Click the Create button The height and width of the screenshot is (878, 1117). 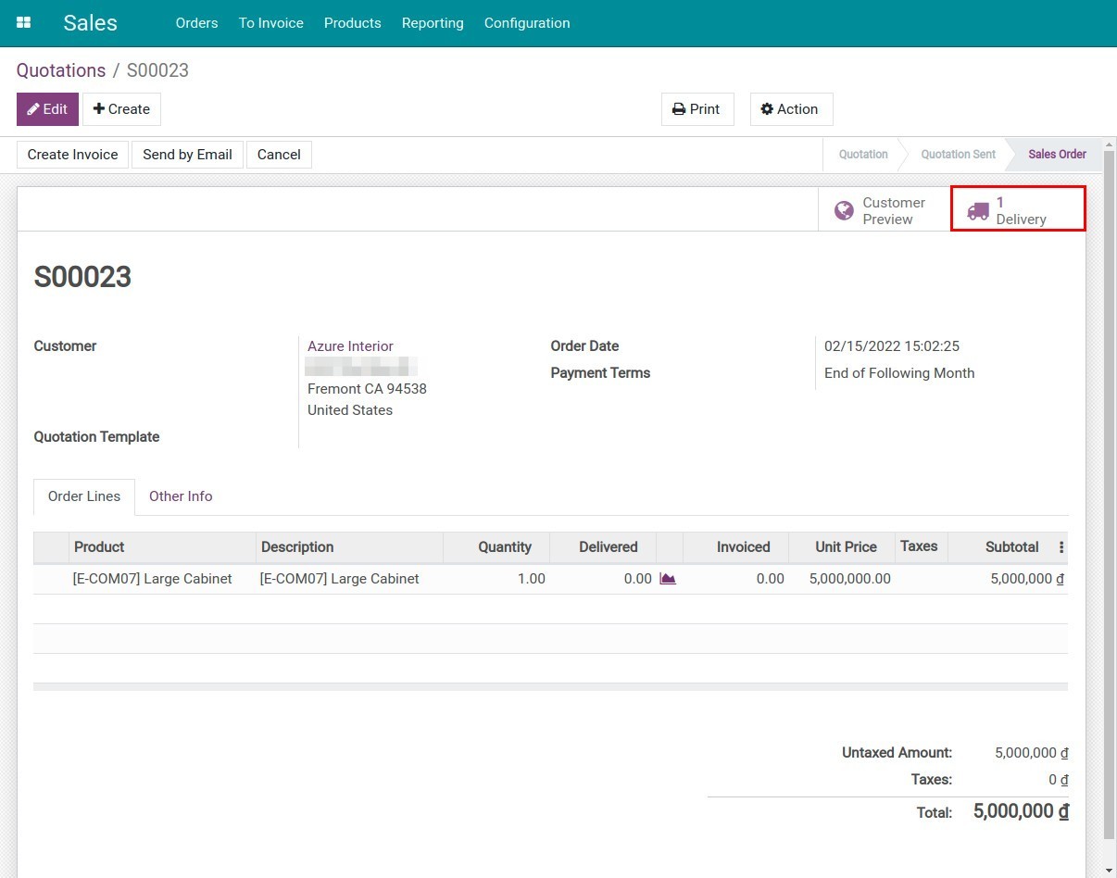tap(121, 109)
